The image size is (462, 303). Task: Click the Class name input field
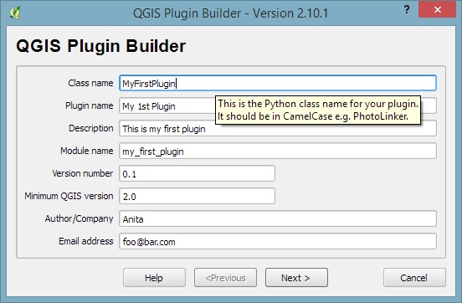point(278,83)
